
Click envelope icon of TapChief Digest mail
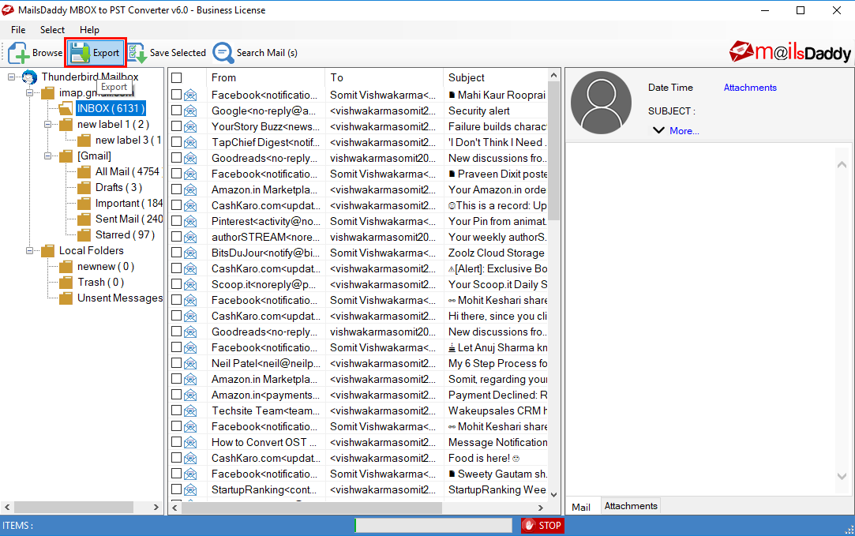[190, 142]
